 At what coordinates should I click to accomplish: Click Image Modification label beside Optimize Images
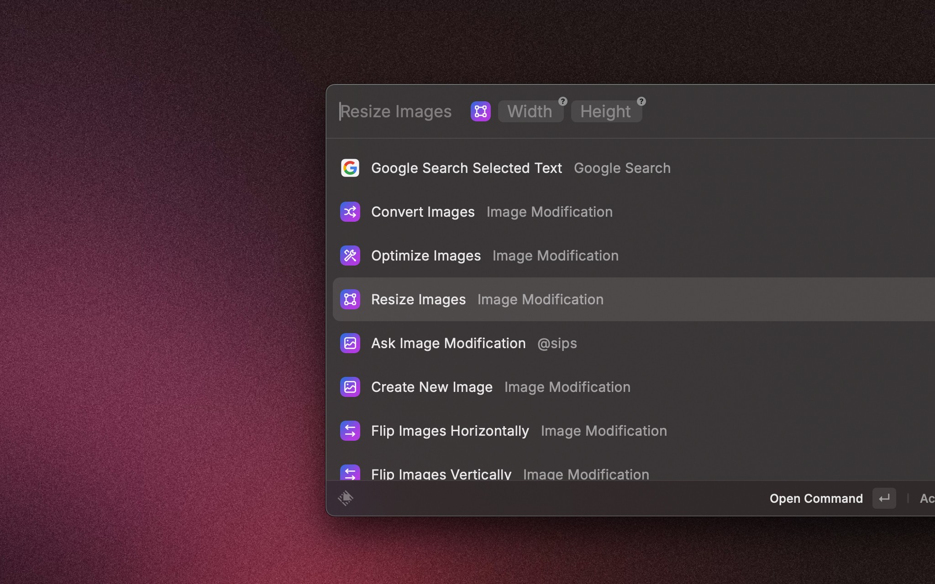point(556,255)
